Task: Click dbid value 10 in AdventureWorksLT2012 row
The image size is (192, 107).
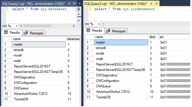Action: pyautogui.click(x=153, y=92)
